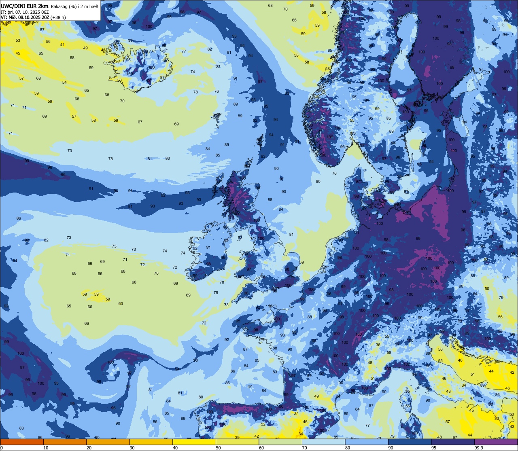The width and height of the screenshot is (518, 451).
Task: Click the legend label "95" below the colour bar
Action: point(434,448)
